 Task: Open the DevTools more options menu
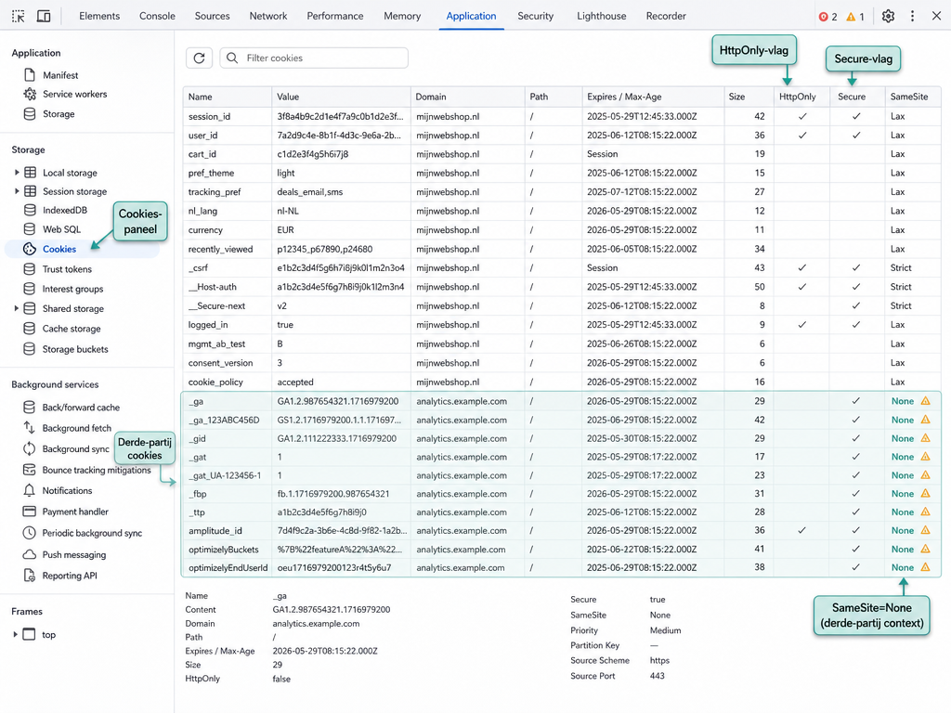[x=912, y=17]
